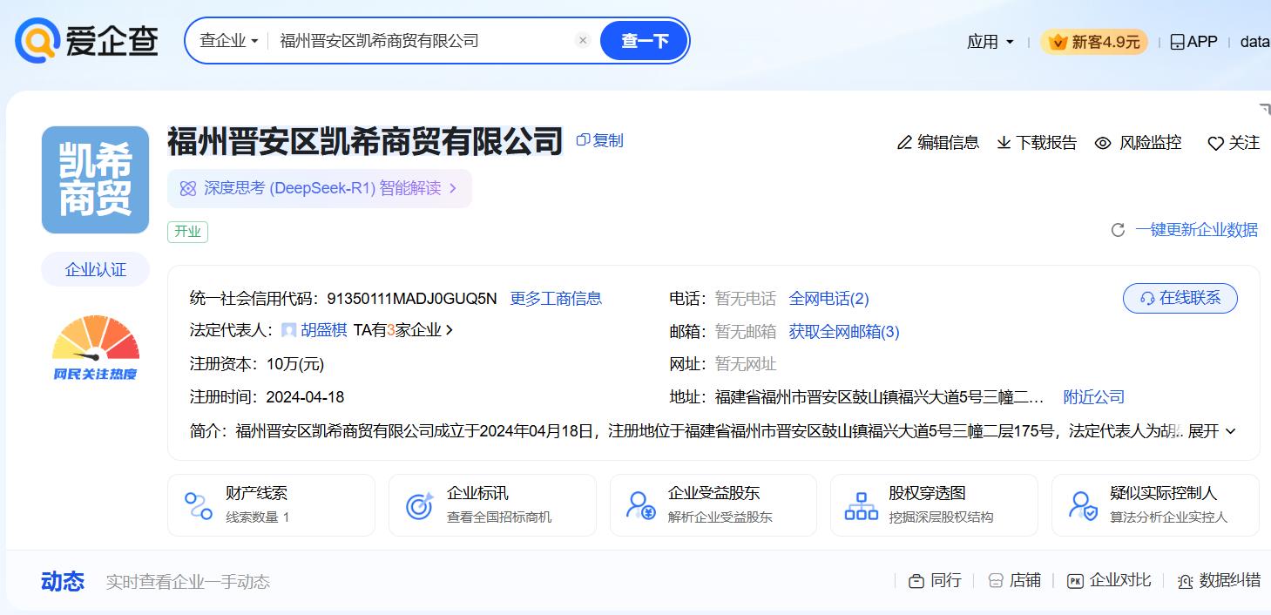This screenshot has height=615, width=1271.
Task: Click the 开业 status tag
Action: tap(187, 232)
